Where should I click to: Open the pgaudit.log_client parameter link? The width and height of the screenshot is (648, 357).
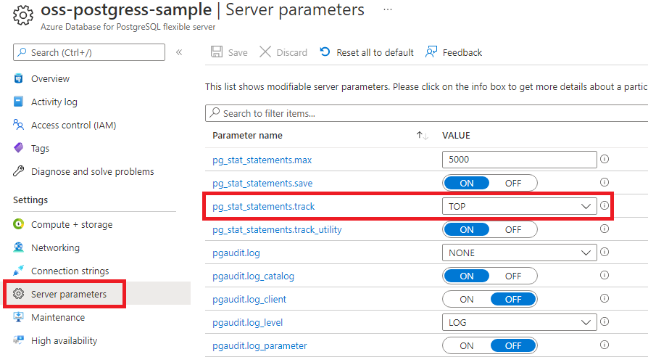tap(249, 299)
